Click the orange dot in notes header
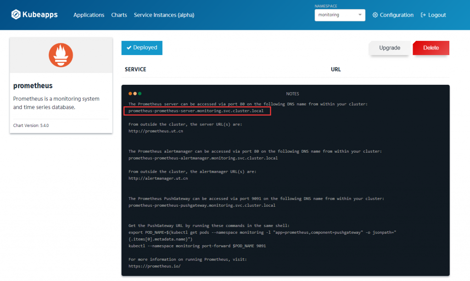Image resolution: width=470 pixels, height=281 pixels. (130, 94)
